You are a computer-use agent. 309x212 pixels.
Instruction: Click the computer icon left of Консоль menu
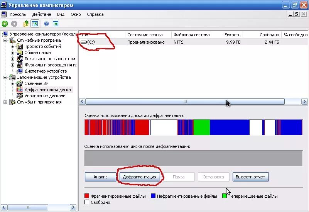(x=4, y=14)
